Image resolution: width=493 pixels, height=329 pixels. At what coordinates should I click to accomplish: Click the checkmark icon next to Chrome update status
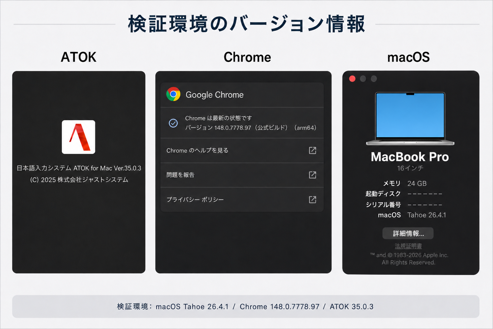tap(173, 123)
